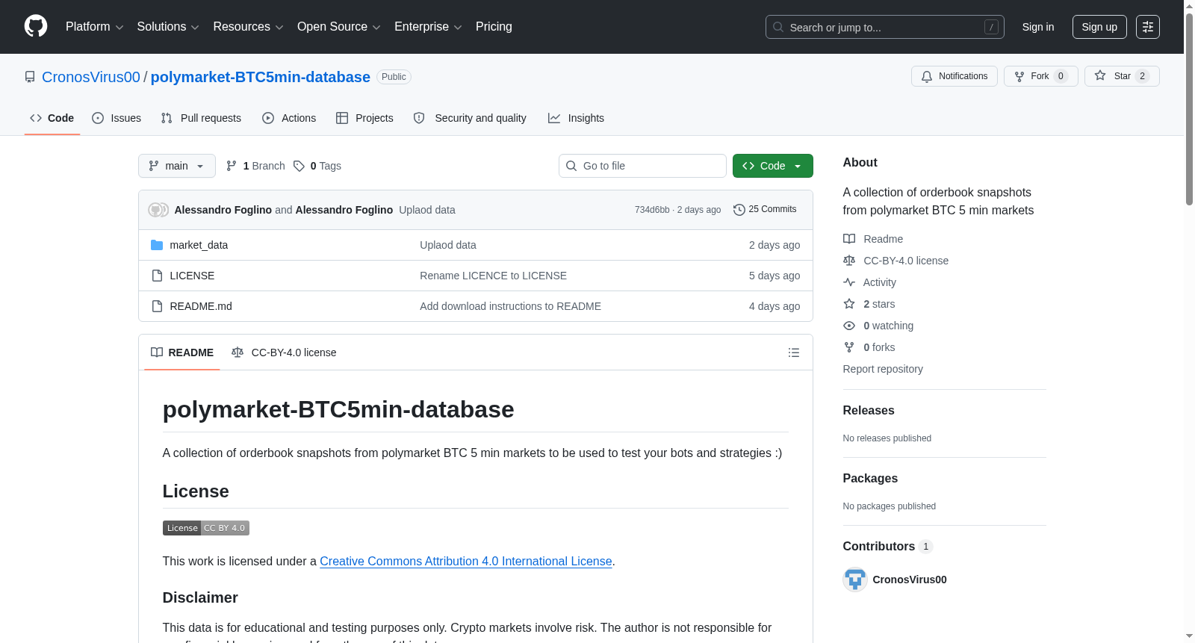Open the CronosVirus00 owner profile link
The image size is (1195, 643).
tap(91, 77)
